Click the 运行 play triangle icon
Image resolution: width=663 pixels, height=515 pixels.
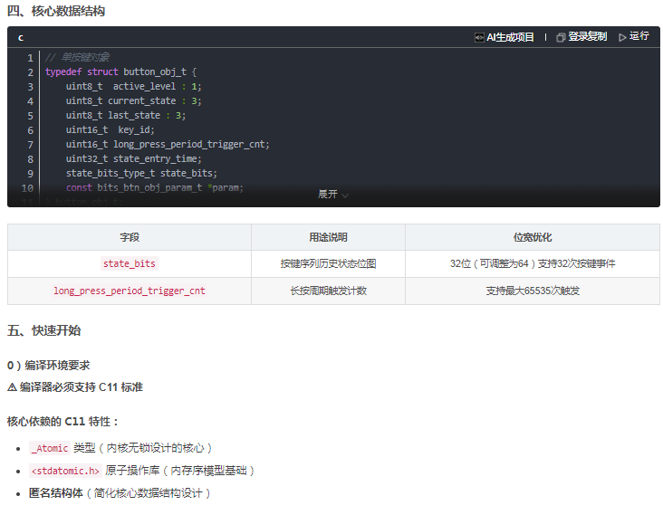tap(622, 38)
